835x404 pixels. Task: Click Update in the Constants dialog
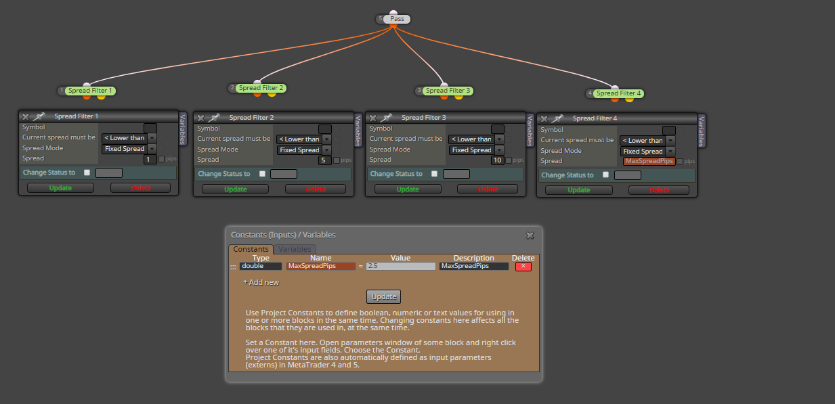384,297
